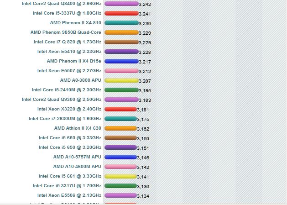Viewport: 287px width, 205px height.
Task: Click the teal bar for Core i7-2630UM
Action: (x=120, y=119)
